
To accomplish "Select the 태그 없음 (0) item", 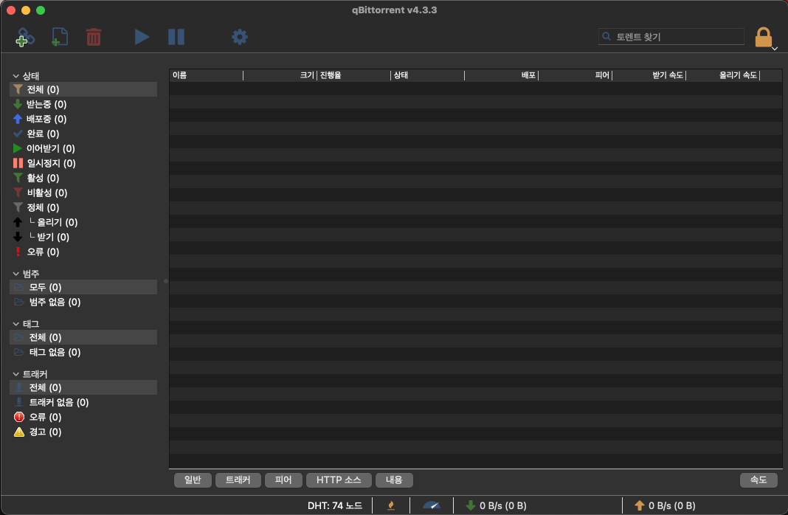I will (x=83, y=352).
